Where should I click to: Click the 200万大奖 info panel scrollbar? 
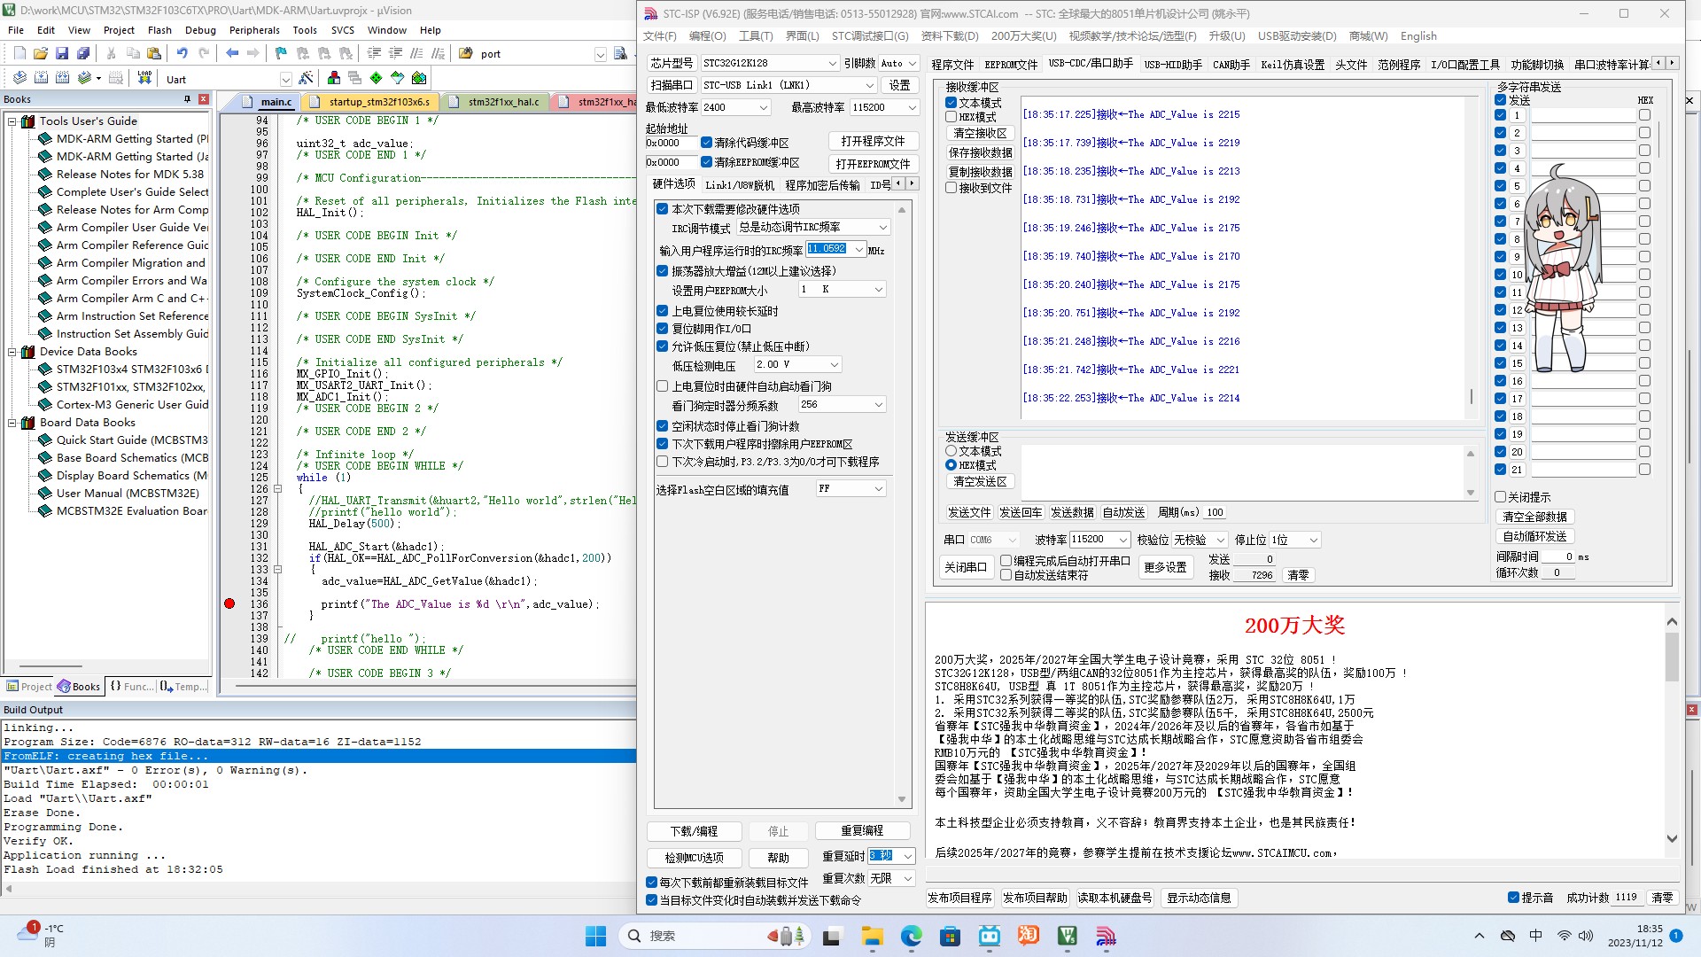(x=1672, y=730)
